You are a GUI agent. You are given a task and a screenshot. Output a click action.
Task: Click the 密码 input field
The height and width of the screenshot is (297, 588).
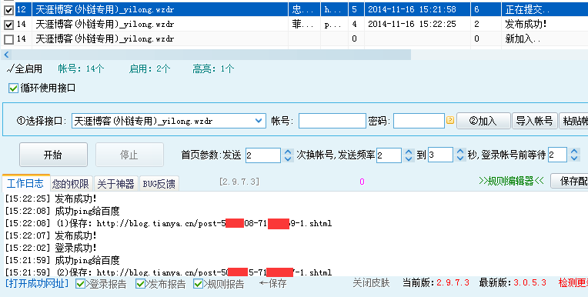pos(419,121)
